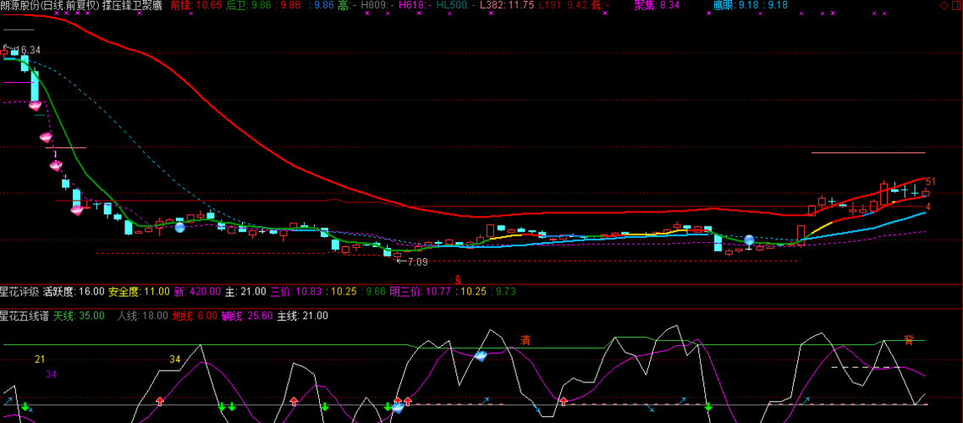Viewport: 963px width, 423px height.
Task: Click the small square icon beside the diamond
Action: coord(955,6)
